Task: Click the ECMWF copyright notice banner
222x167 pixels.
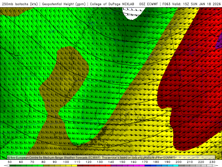Action: tap(111, 158)
